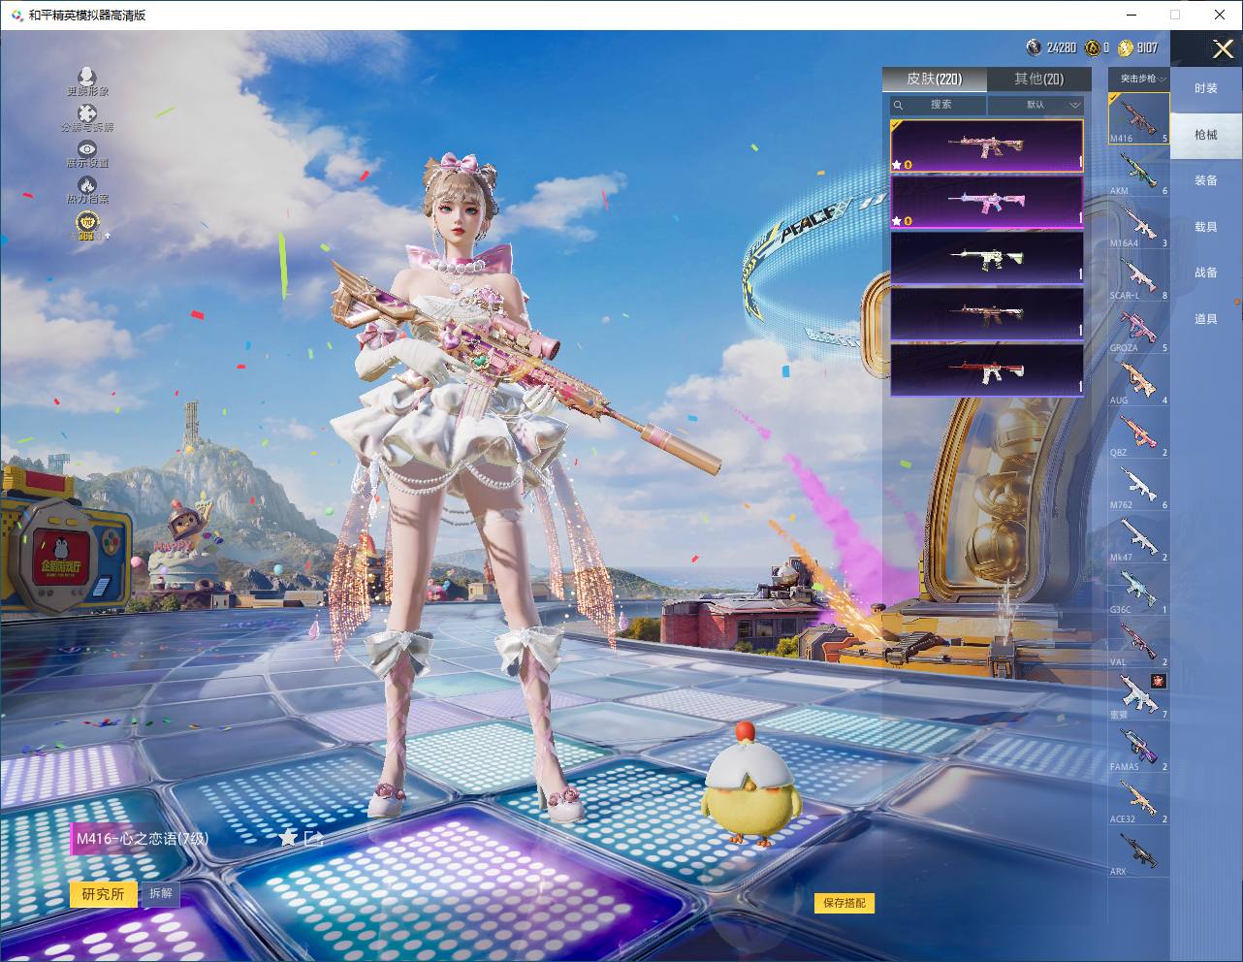Image resolution: width=1243 pixels, height=962 pixels.
Task: Select the 蜜獾 weapon in the rifle list
Action: click(x=1138, y=695)
